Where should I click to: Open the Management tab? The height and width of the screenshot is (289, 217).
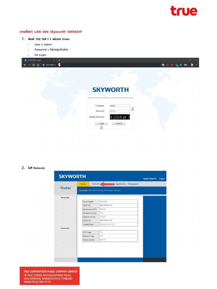(x=133, y=184)
